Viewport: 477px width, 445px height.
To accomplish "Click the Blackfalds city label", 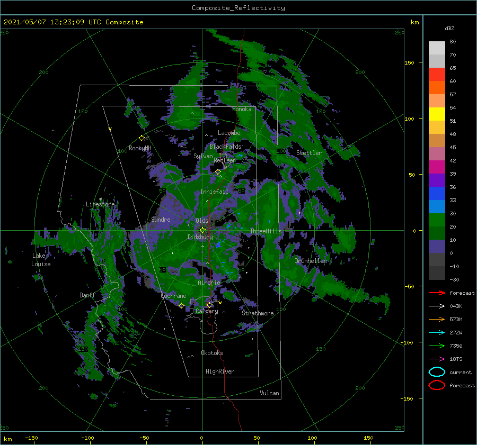I will tap(225, 147).
